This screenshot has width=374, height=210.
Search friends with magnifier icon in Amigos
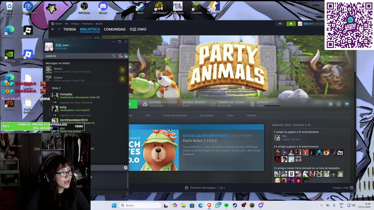coord(114,56)
